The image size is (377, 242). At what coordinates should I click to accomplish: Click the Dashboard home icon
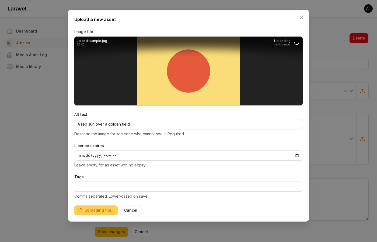click(10, 31)
